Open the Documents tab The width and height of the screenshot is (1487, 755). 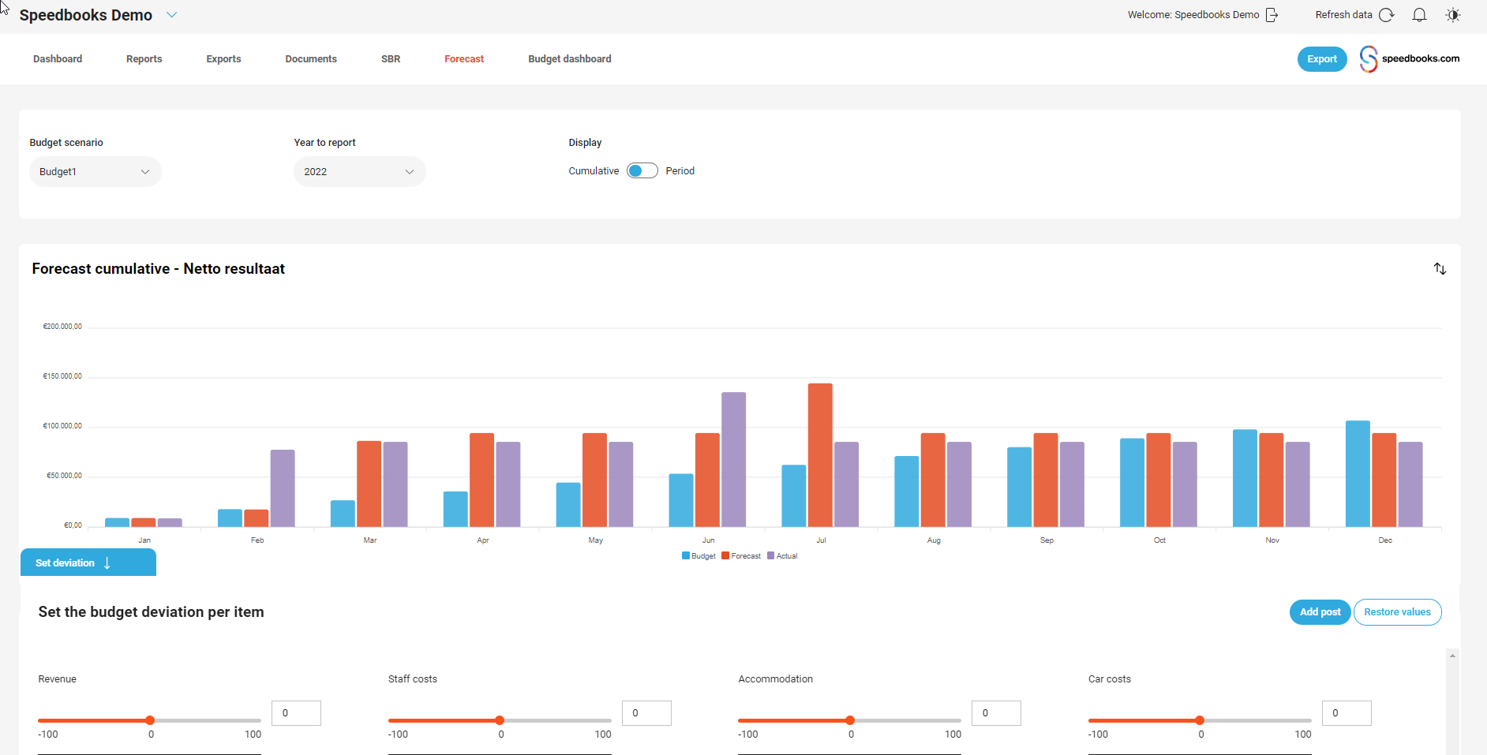pyautogui.click(x=311, y=59)
